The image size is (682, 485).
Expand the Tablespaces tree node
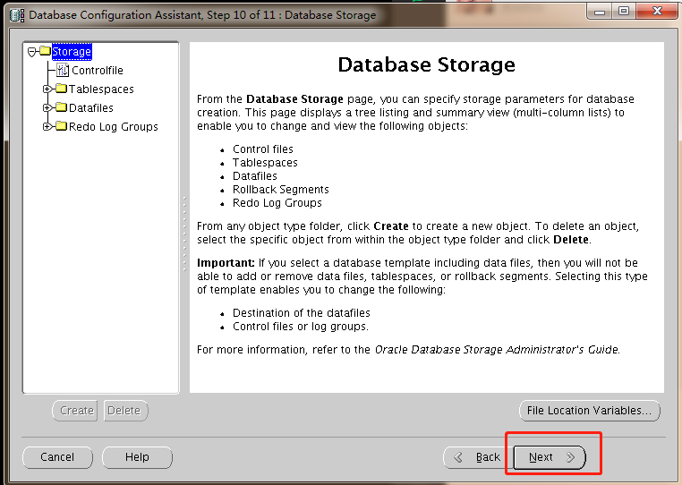point(47,89)
